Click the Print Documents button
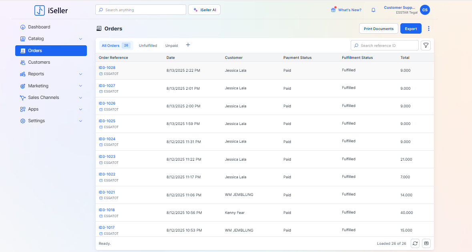 [x=378, y=29]
